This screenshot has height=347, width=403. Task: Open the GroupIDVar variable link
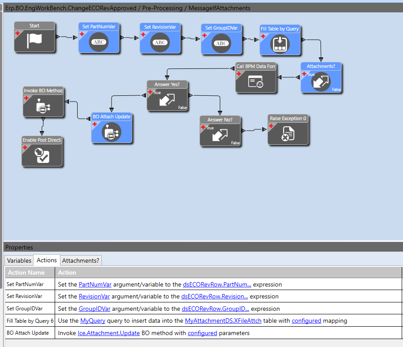[x=95, y=309]
